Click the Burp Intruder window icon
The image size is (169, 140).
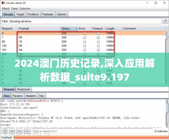(3, 3)
